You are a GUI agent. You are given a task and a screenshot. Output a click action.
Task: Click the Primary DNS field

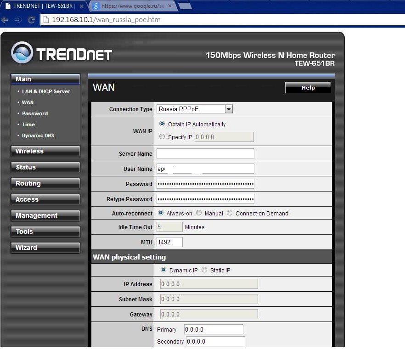(214, 329)
